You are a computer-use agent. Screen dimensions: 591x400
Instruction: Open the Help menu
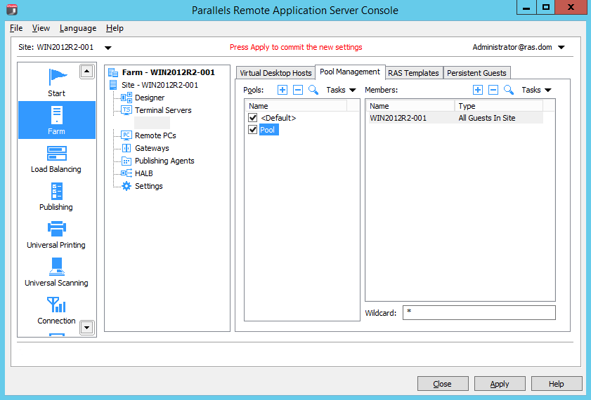pyautogui.click(x=115, y=28)
